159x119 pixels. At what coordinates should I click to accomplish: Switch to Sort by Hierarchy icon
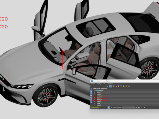click(111, 107)
